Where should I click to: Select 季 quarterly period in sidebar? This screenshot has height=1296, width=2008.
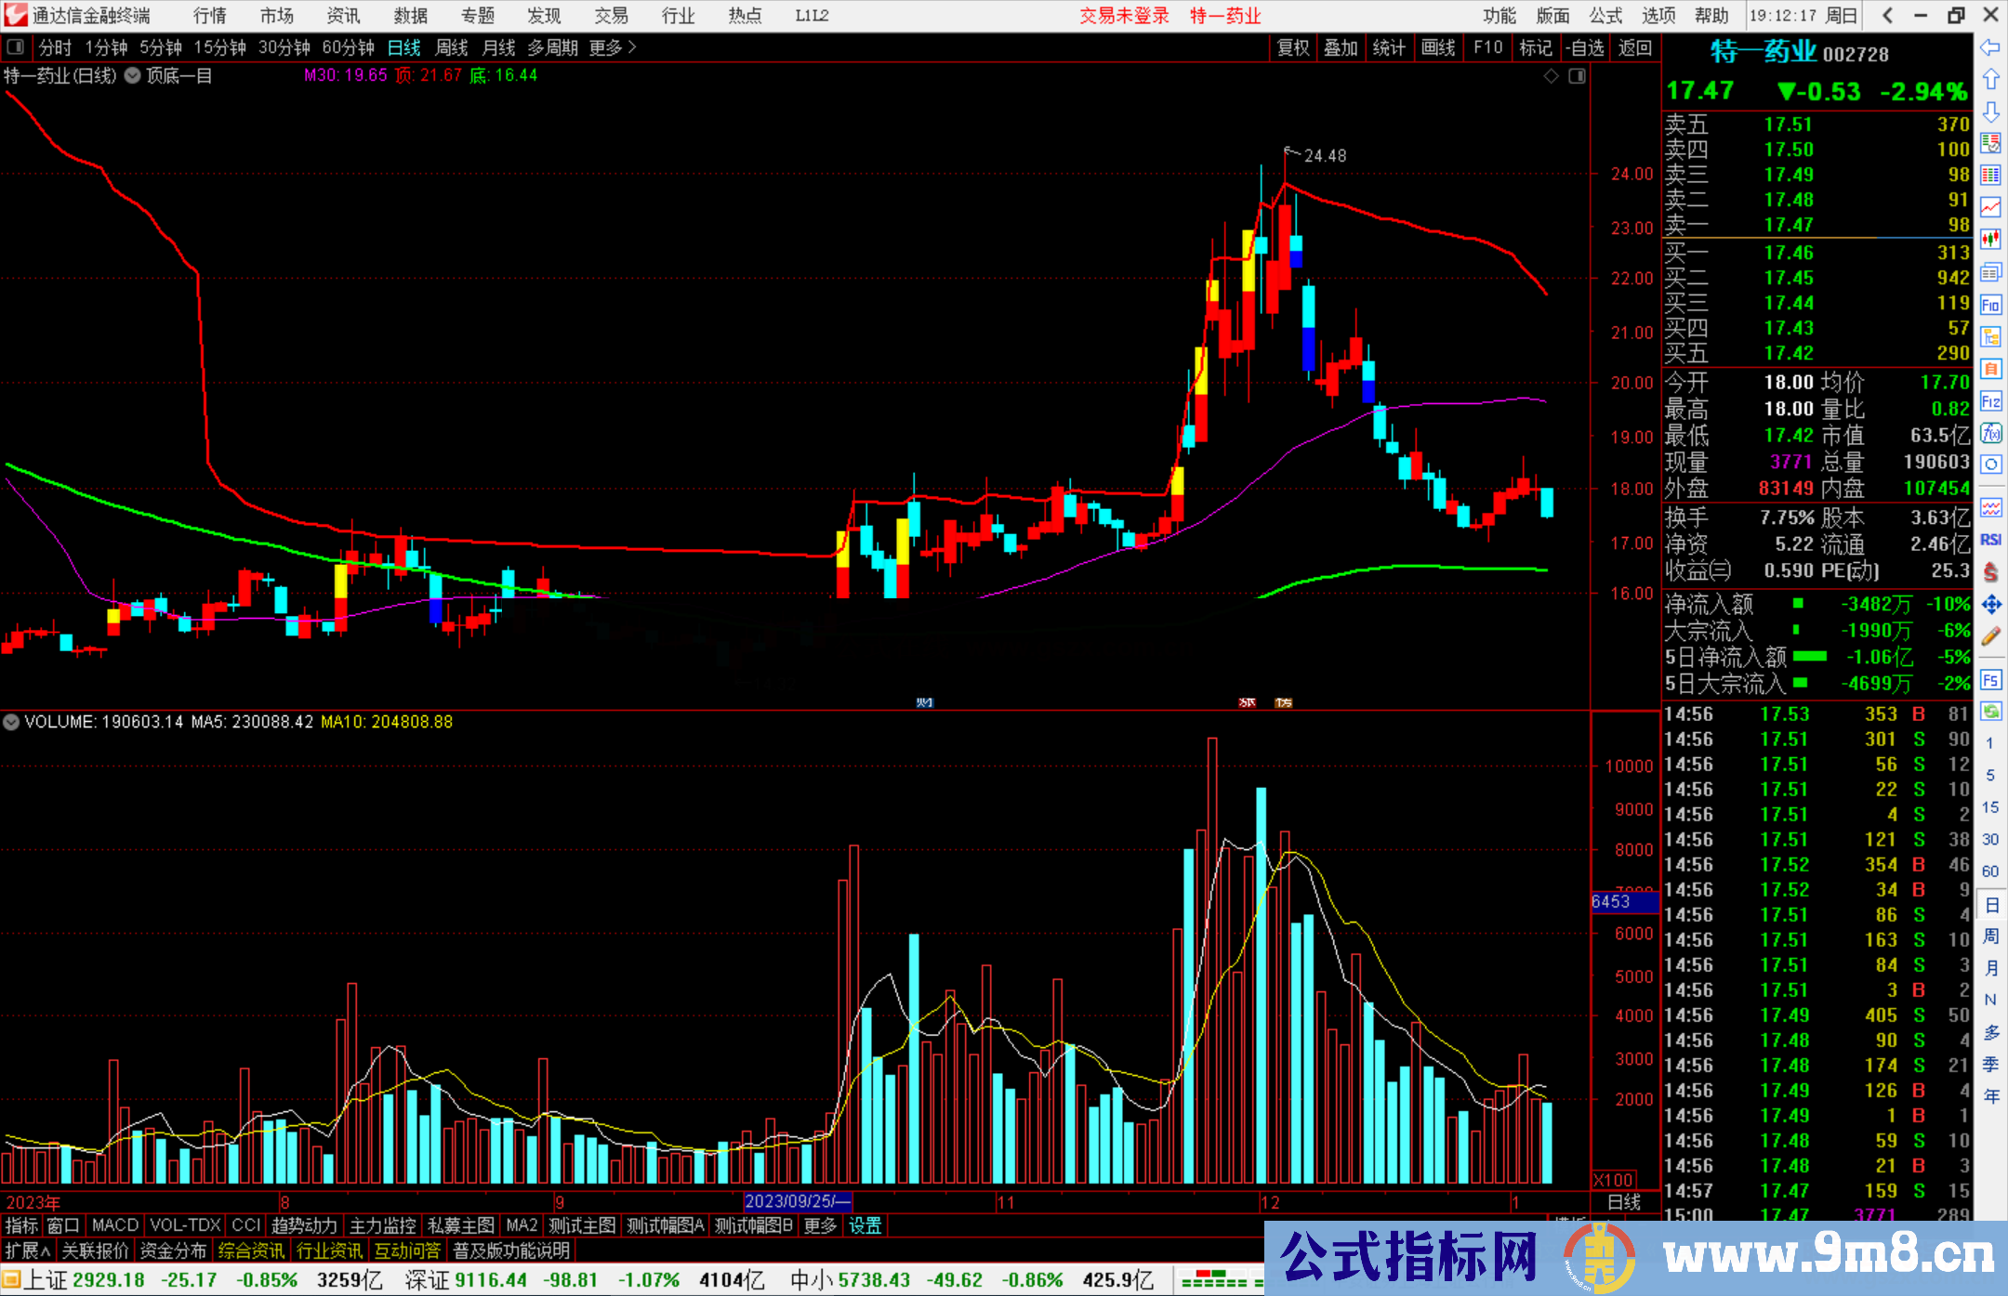(x=1990, y=1065)
